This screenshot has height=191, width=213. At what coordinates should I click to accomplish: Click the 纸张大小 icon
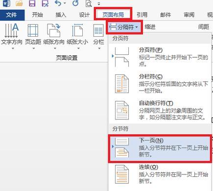pyautogui.click(x=77, y=30)
